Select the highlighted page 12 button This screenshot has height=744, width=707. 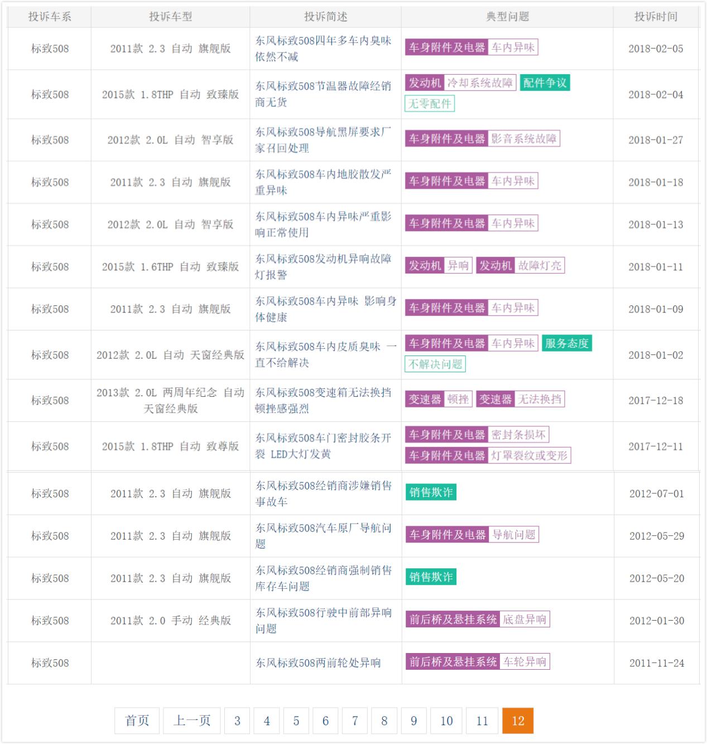tap(518, 721)
